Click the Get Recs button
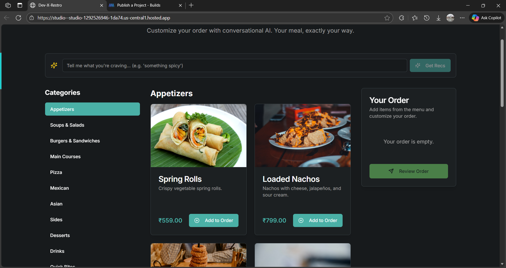This screenshot has width=506, height=268. [x=430, y=65]
